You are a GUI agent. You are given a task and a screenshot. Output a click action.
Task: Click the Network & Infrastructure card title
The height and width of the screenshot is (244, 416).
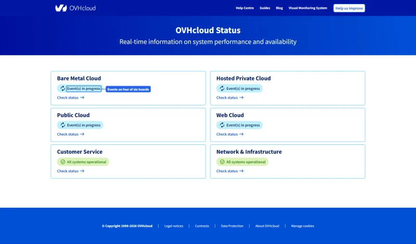click(x=249, y=152)
